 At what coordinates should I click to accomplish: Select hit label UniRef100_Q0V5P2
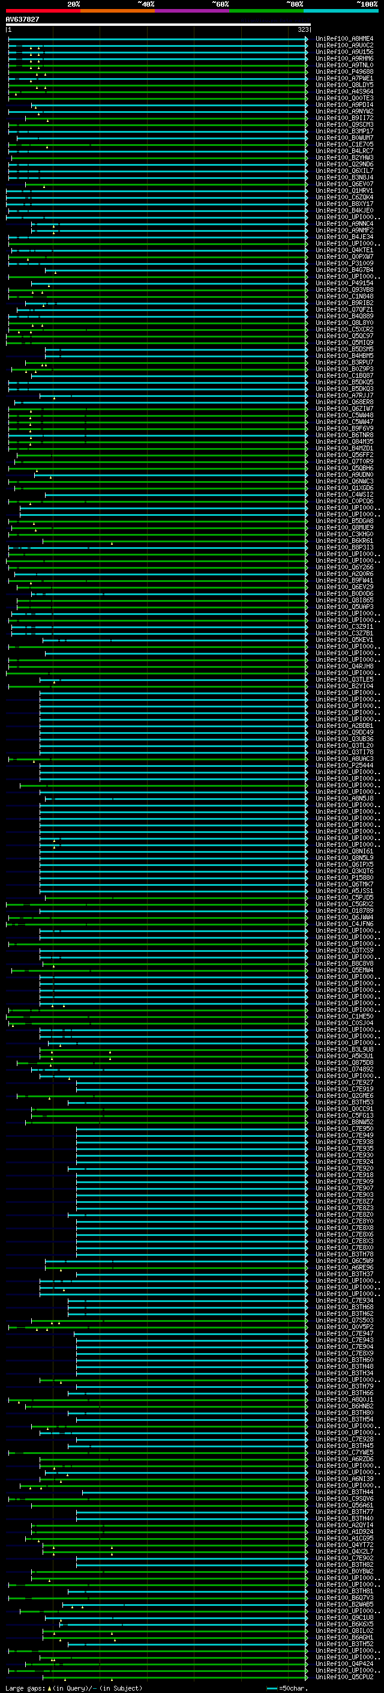point(344,1326)
